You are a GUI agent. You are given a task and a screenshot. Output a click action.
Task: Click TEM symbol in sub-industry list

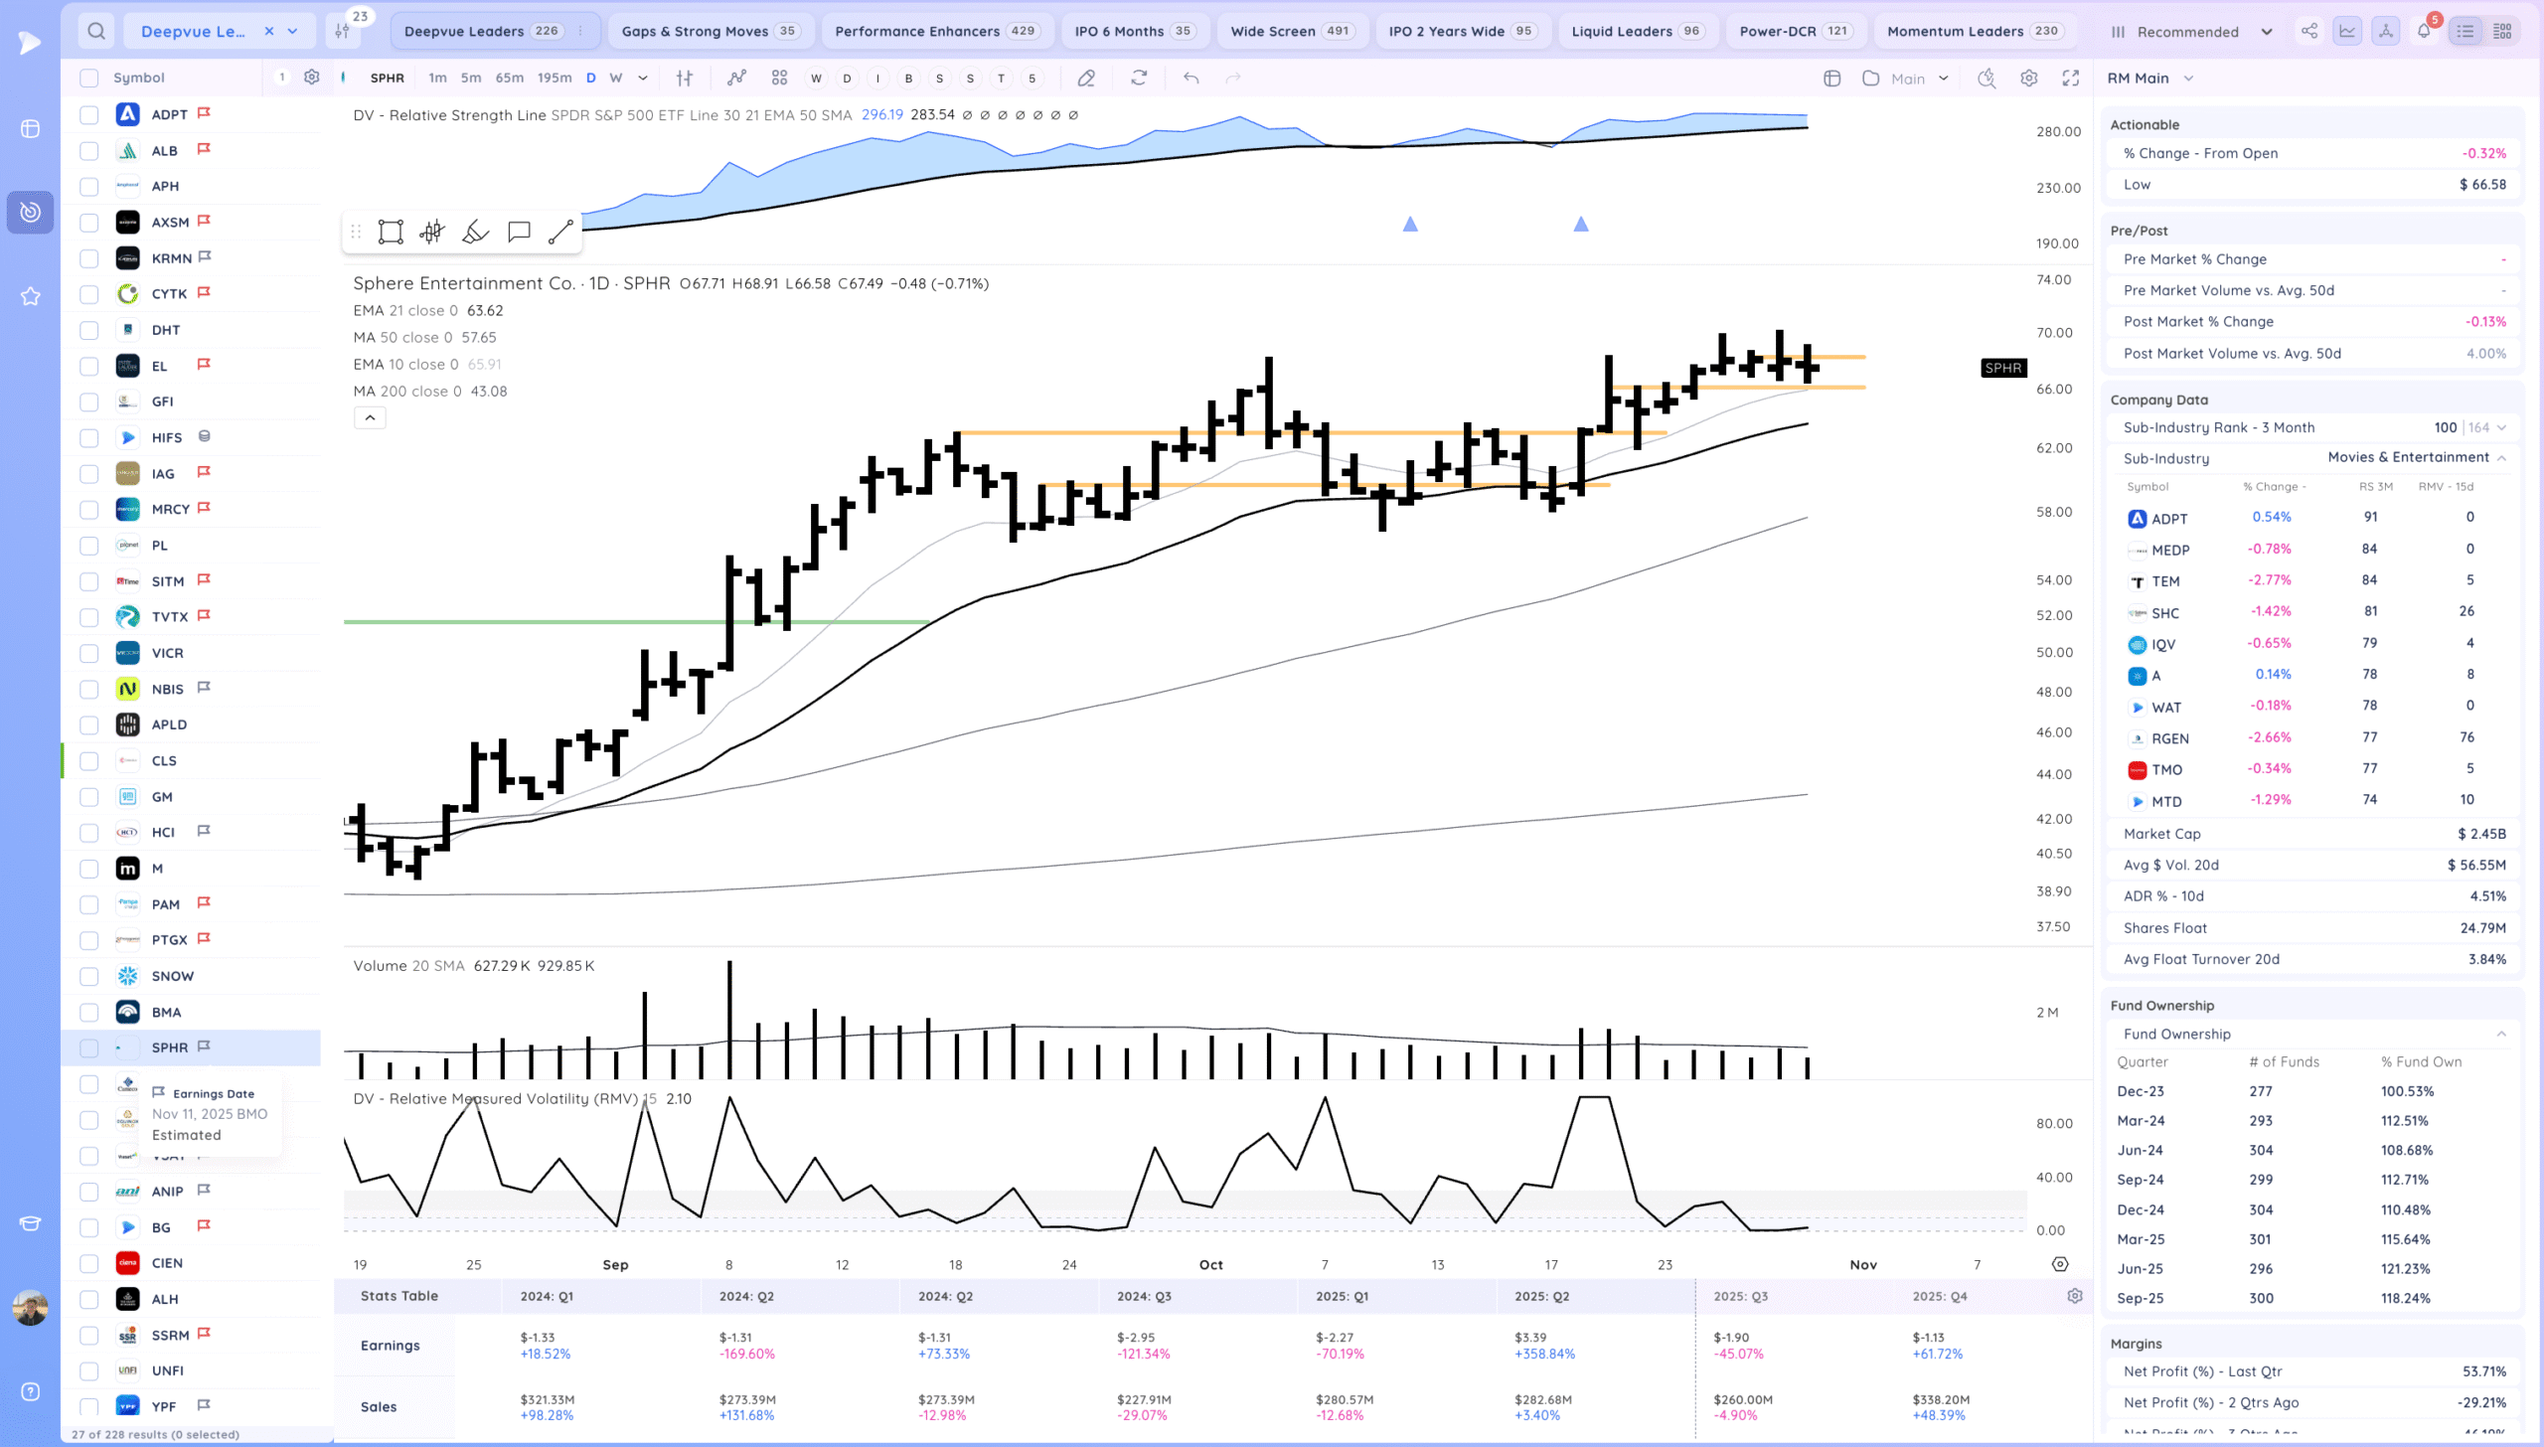tap(2165, 582)
